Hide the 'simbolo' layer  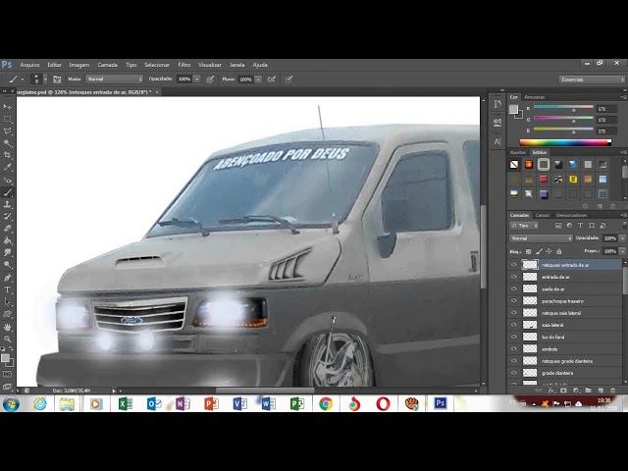click(514, 349)
